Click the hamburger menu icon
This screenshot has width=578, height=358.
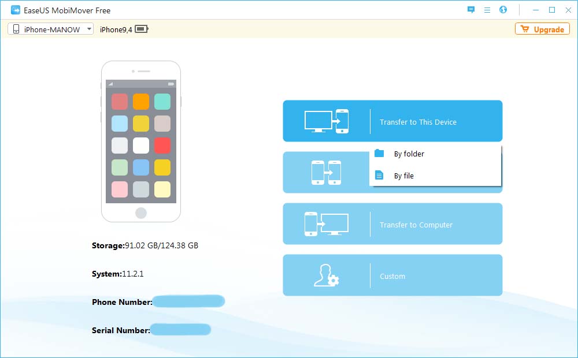point(487,10)
